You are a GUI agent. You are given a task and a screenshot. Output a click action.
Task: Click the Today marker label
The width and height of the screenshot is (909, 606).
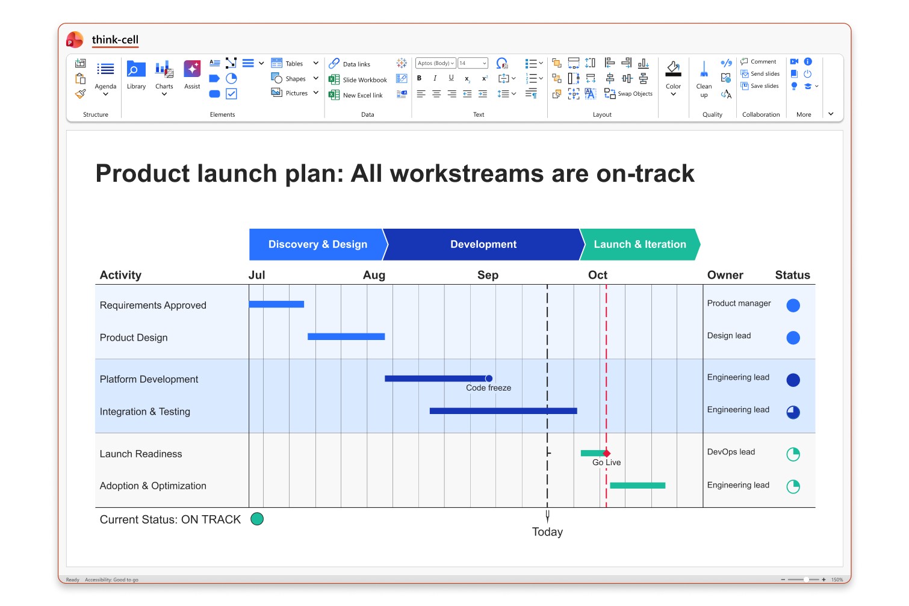pyautogui.click(x=547, y=532)
